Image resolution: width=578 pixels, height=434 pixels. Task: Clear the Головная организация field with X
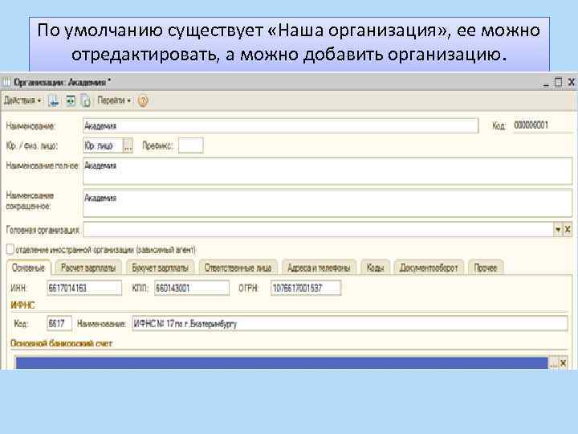click(568, 230)
